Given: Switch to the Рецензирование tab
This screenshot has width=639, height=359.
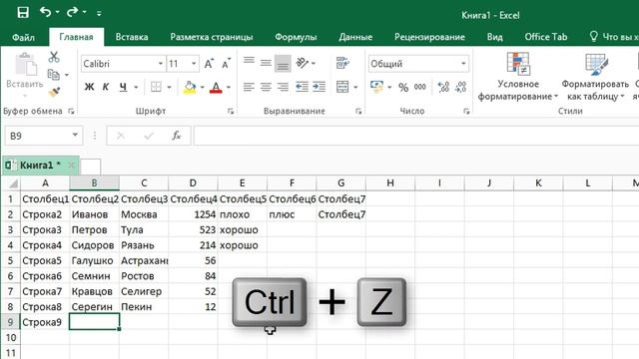Looking at the screenshot, I should (x=429, y=37).
